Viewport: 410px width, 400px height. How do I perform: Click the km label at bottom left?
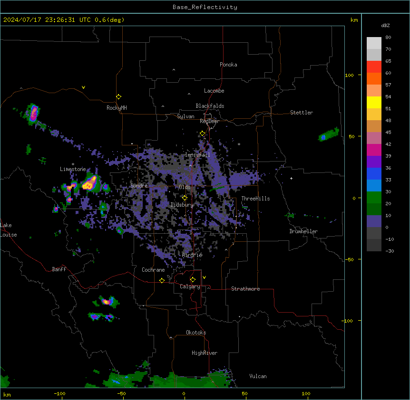7,394
